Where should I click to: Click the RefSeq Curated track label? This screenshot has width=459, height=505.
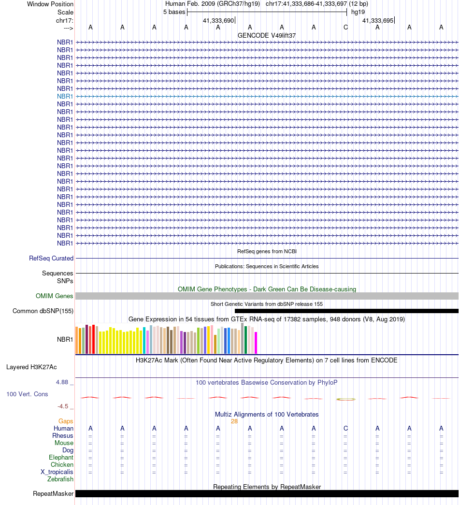[x=51, y=258]
